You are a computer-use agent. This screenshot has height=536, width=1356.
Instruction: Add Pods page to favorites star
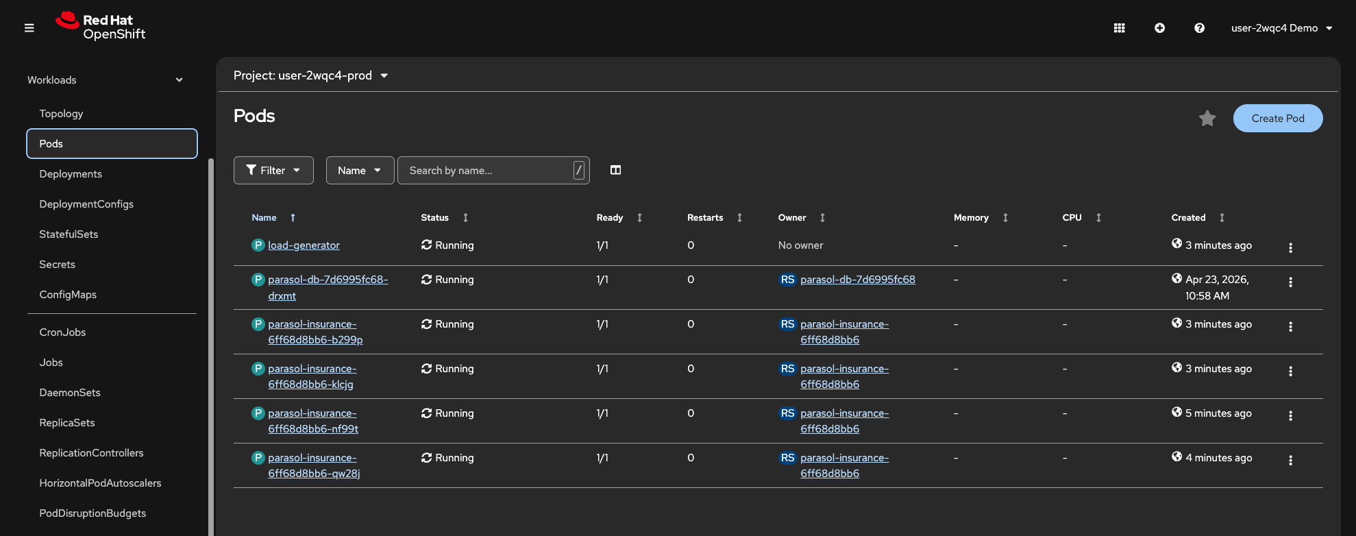[1207, 119]
